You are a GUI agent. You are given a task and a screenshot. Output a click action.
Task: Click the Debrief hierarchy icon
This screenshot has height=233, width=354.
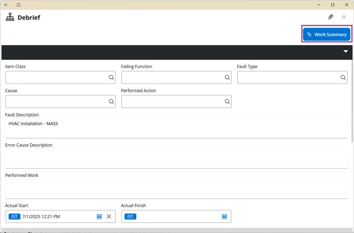tap(10, 17)
